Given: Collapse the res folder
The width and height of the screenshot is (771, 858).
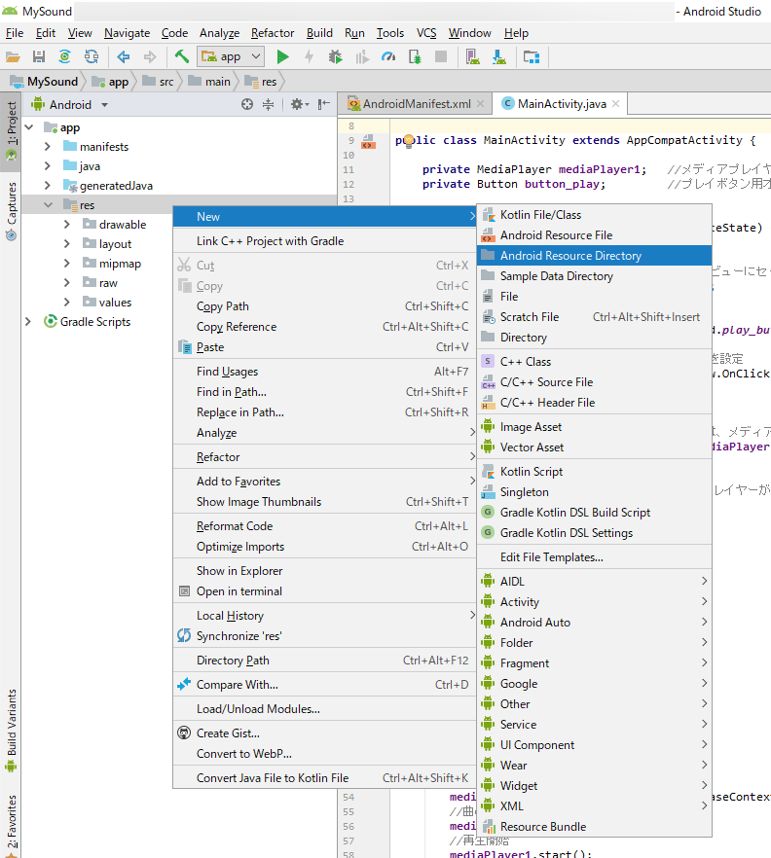Looking at the screenshot, I should [x=49, y=205].
